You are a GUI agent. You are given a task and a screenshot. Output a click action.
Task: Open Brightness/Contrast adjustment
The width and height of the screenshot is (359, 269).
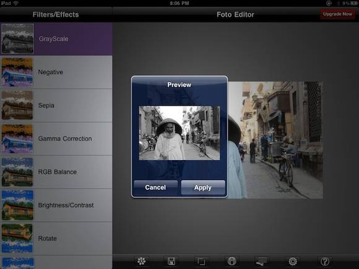tap(56, 205)
